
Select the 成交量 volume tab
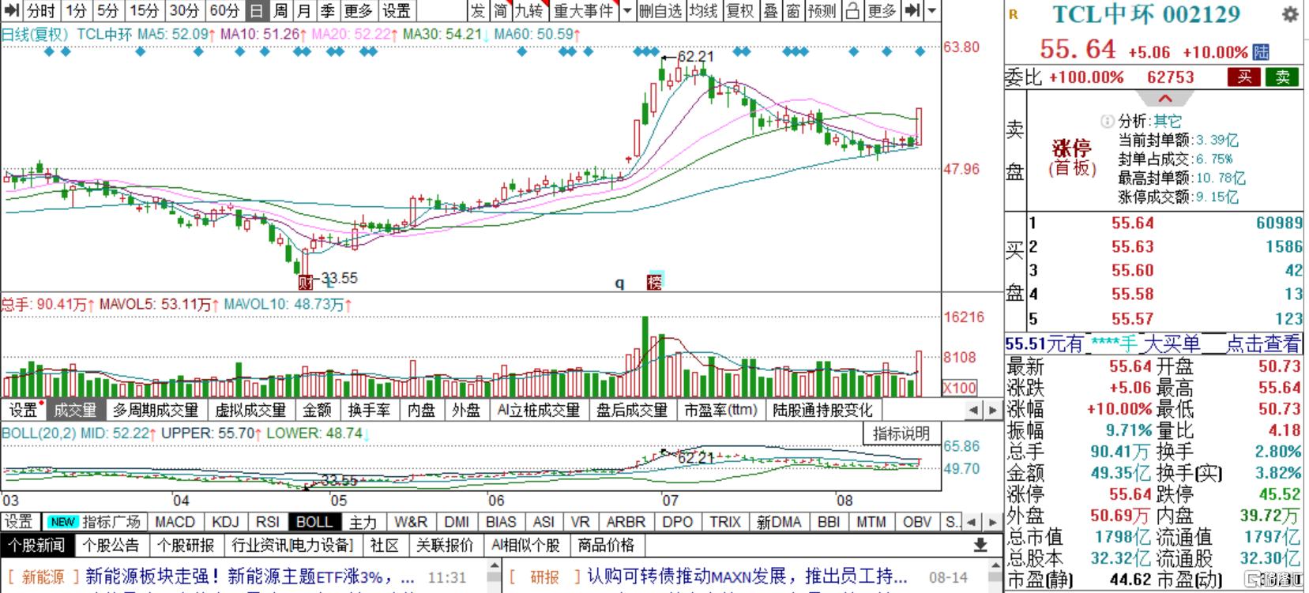click(75, 410)
